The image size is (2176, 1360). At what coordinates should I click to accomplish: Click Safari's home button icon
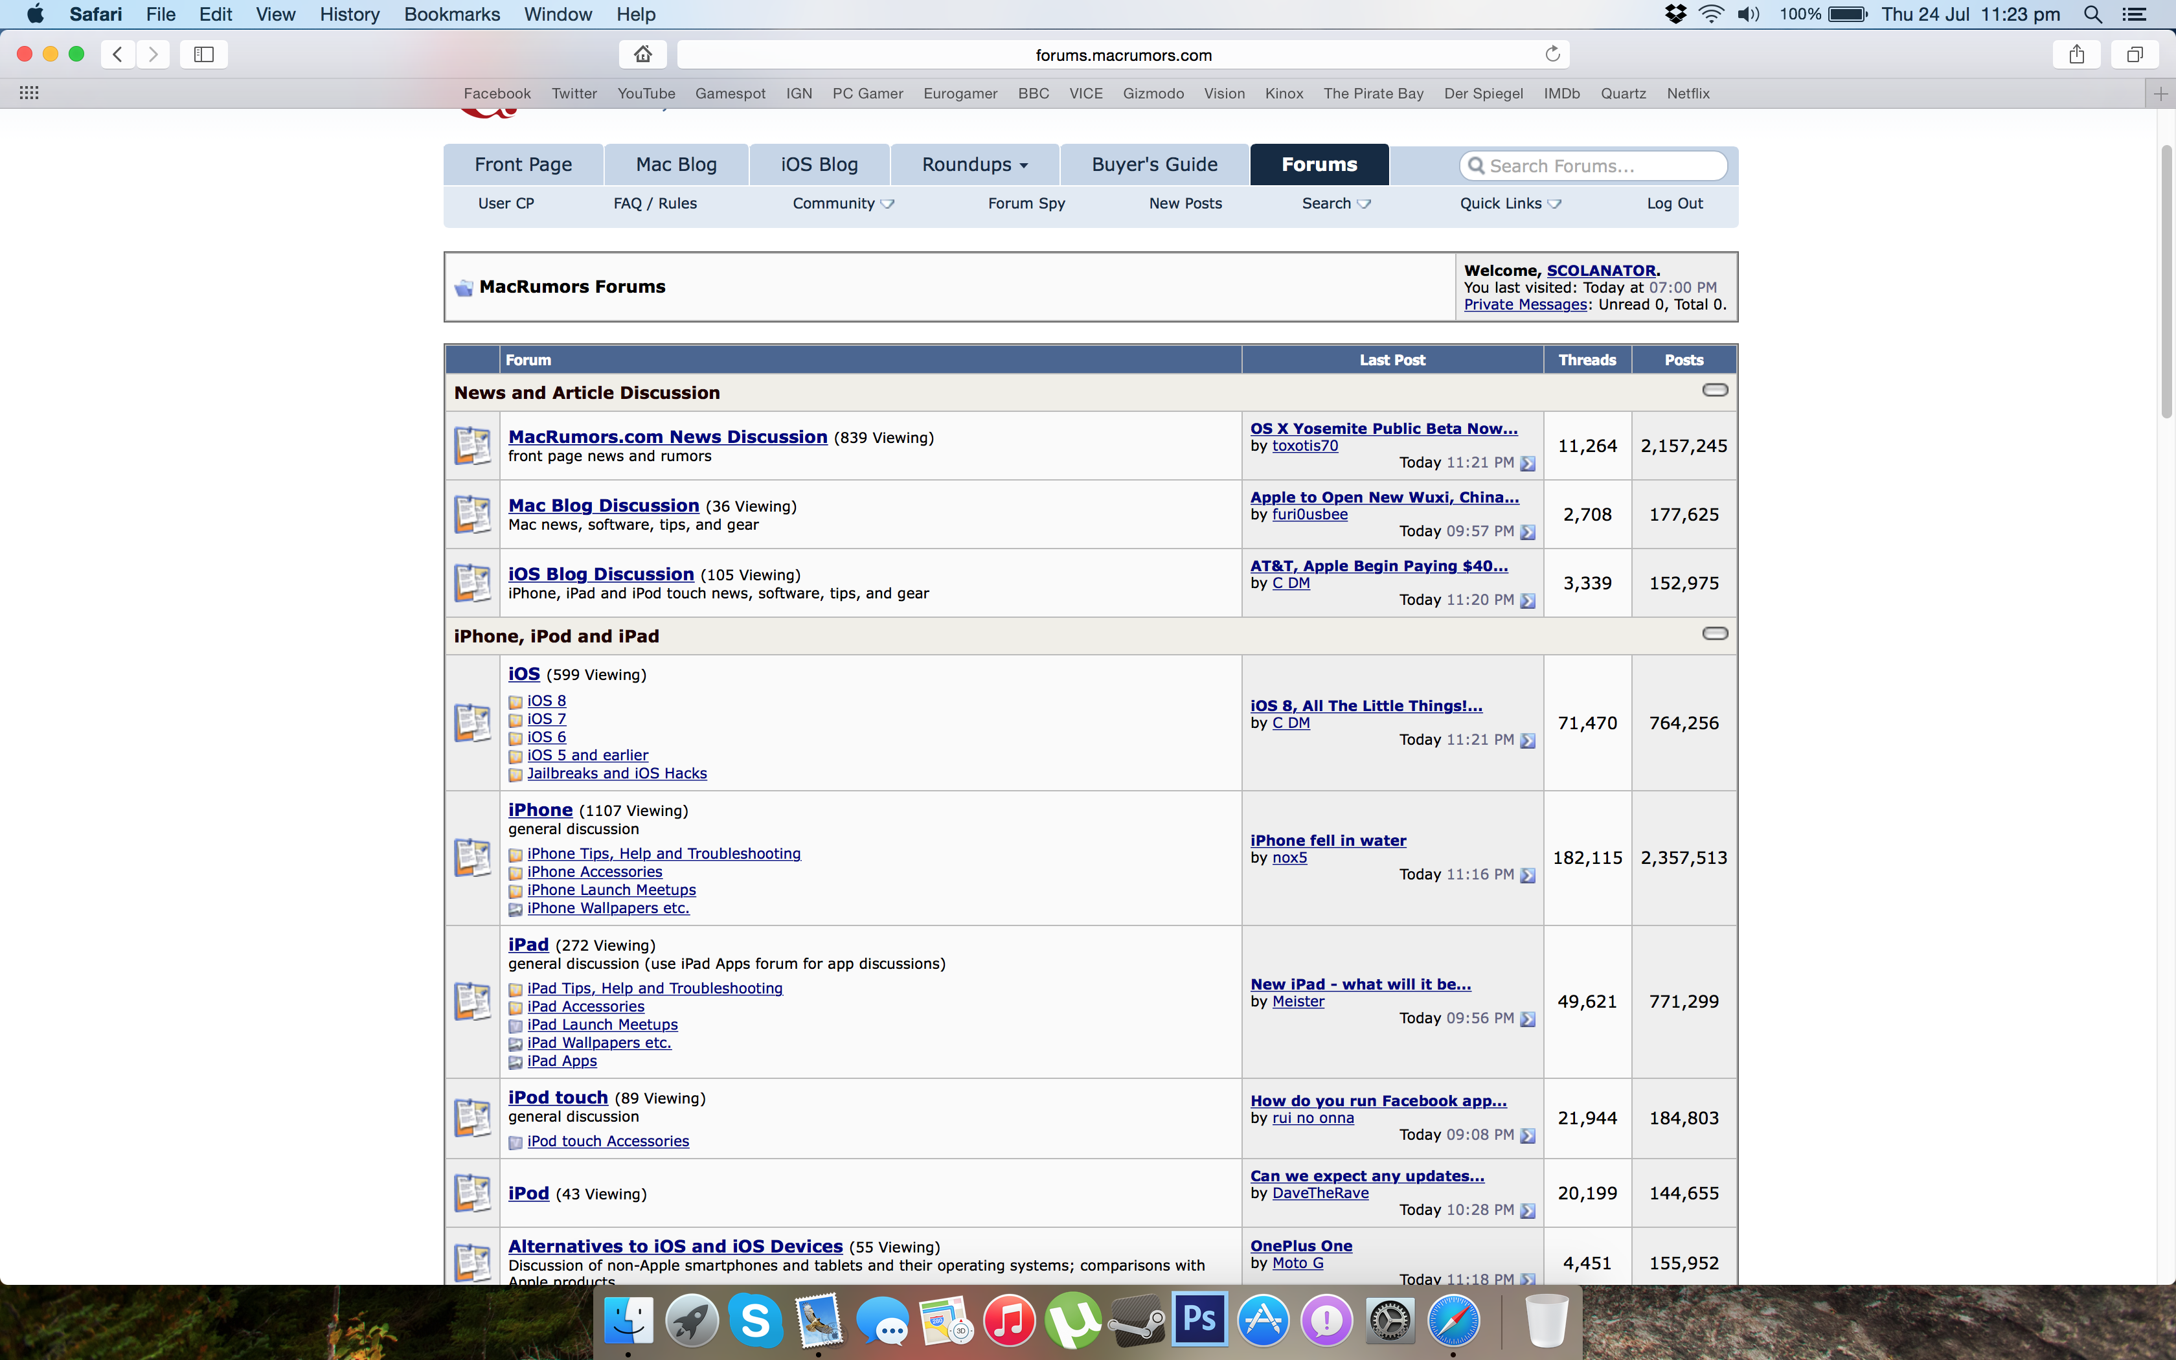[x=643, y=54]
